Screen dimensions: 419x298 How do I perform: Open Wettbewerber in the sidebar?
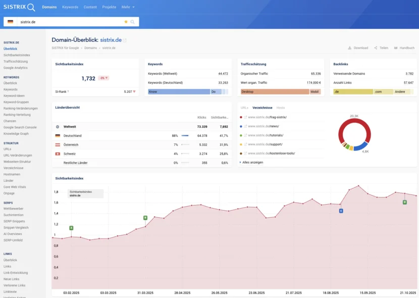coord(13,209)
